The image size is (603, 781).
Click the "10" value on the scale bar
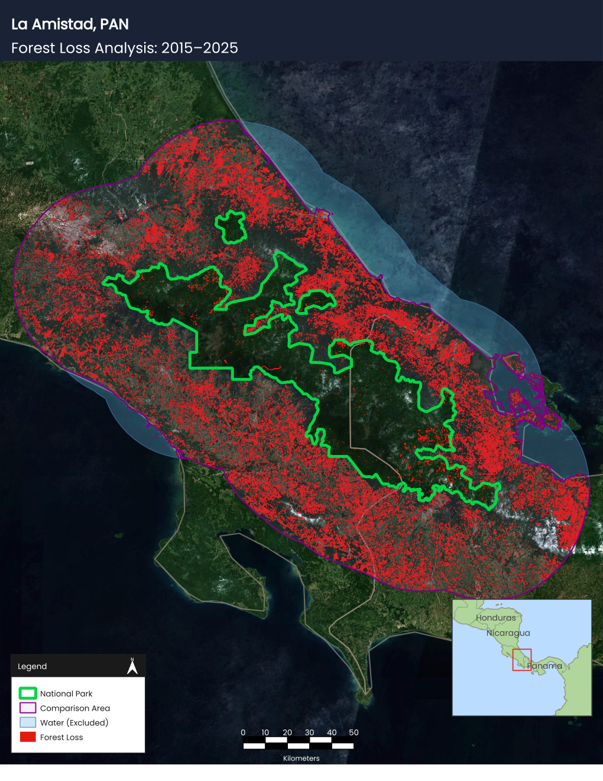coord(265,732)
